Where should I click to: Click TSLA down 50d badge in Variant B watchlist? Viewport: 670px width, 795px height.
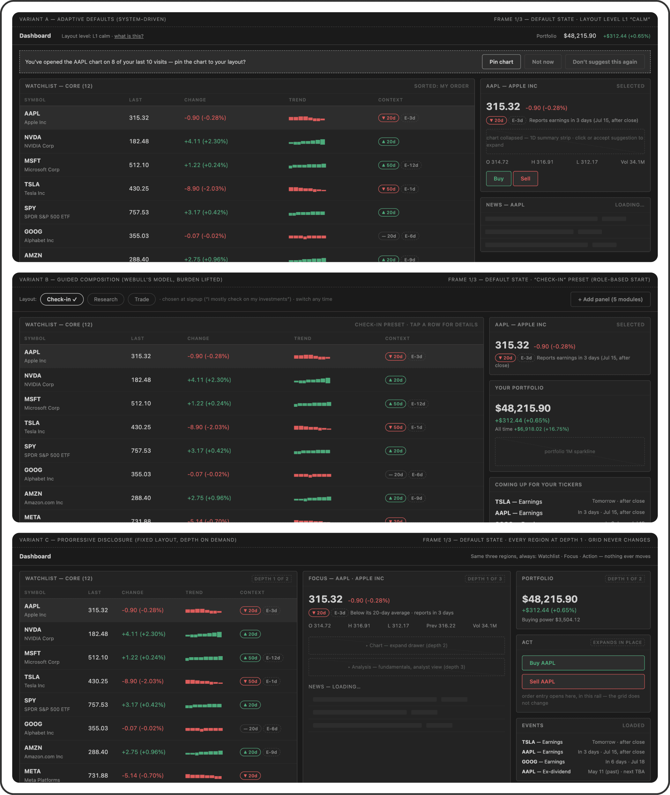[395, 427]
